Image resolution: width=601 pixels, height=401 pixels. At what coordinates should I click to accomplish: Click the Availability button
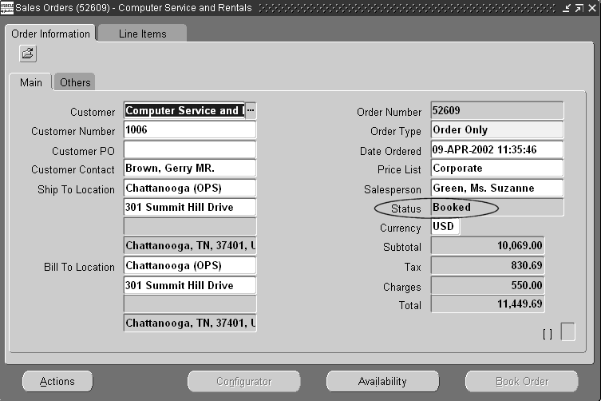[x=382, y=381]
